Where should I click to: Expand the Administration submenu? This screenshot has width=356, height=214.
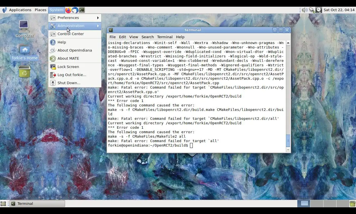[x=75, y=26]
